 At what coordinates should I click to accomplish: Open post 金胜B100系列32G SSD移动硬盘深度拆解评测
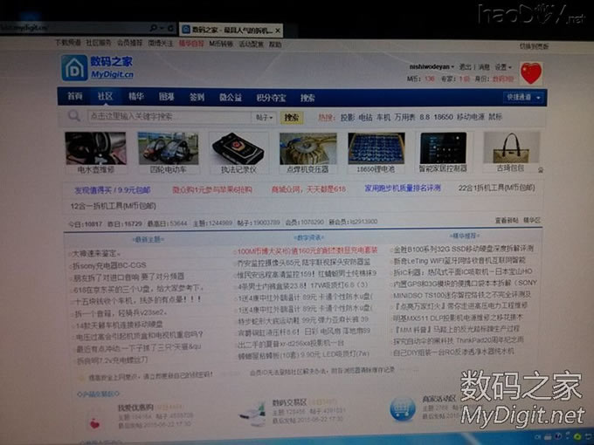[463, 249]
